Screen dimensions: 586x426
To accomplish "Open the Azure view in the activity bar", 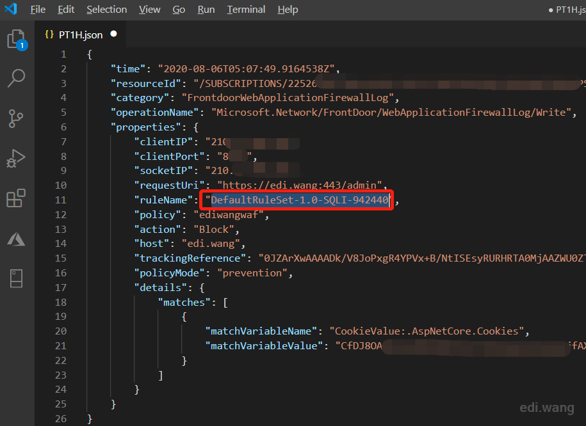I will pyautogui.click(x=16, y=239).
